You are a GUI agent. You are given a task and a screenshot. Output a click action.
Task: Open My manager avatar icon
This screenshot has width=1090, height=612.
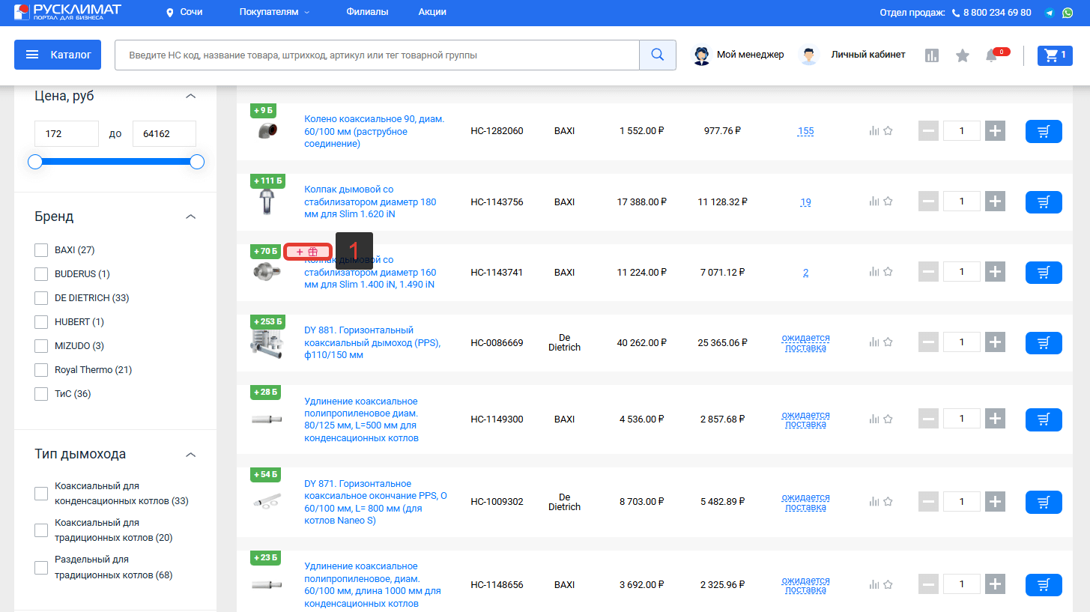point(702,55)
